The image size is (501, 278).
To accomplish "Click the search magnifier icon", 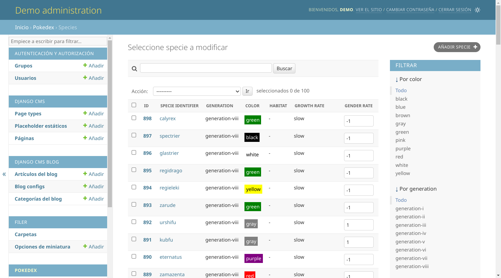I will tap(134, 69).
